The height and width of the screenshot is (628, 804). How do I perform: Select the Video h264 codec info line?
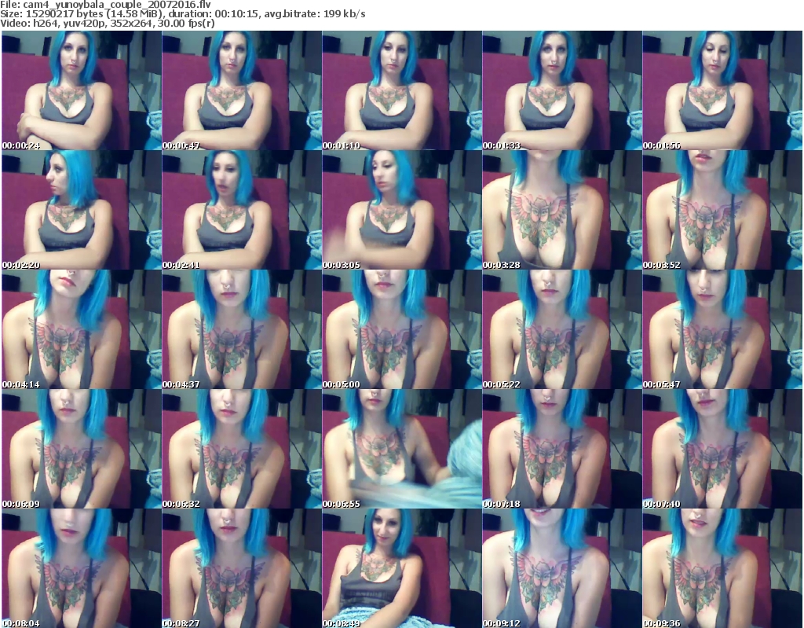[107, 24]
